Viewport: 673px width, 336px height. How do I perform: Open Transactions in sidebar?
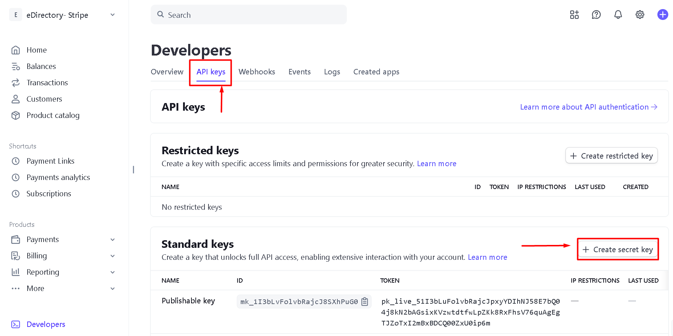click(47, 83)
